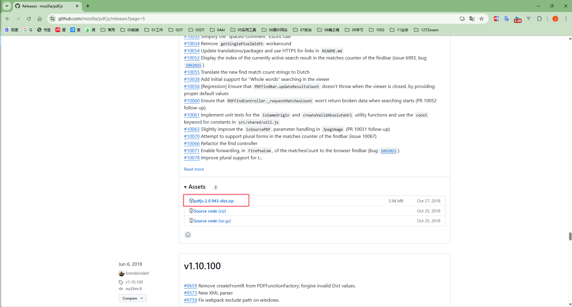Open the 11业余 bookmark folder
This screenshot has height=307, width=572.
399,30
